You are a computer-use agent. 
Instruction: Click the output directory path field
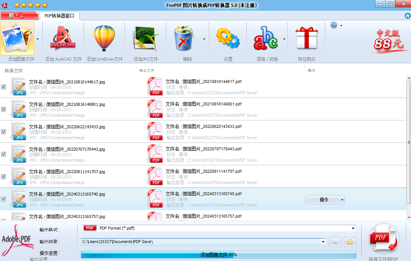(x=201, y=242)
